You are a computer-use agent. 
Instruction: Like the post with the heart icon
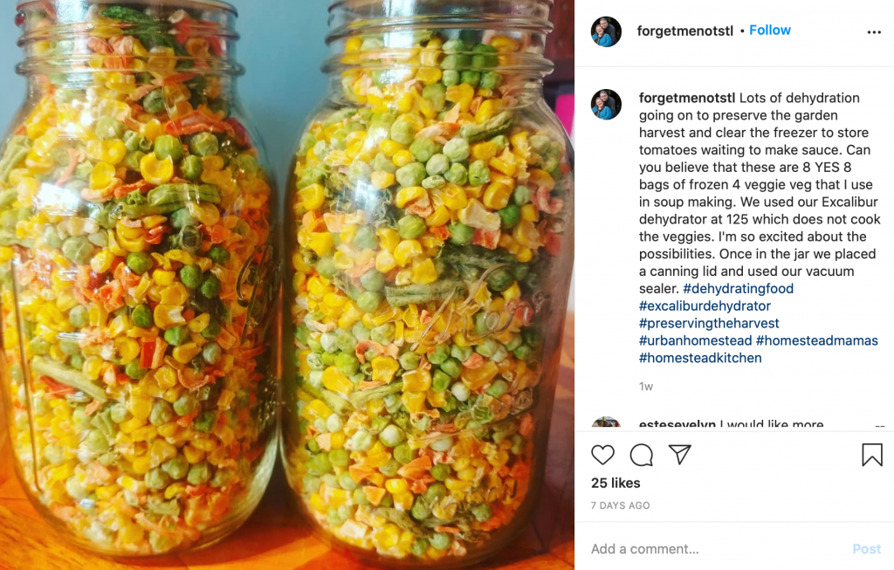(x=602, y=455)
